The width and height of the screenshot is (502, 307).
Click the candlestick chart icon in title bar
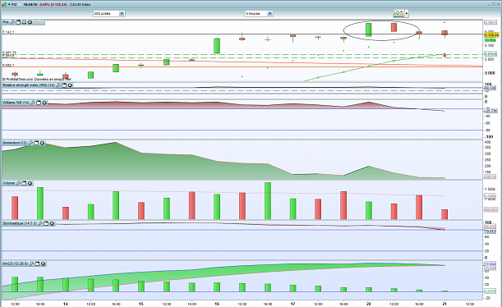click(x=4, y=4)
